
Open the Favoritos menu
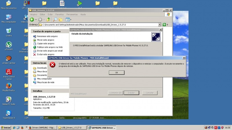tap(59, 14)
